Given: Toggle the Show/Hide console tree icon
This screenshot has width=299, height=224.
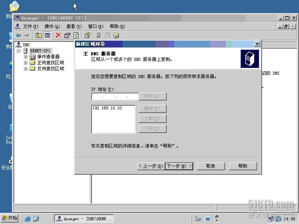Looking at the screenshot, I should click(x=47, y=35).
